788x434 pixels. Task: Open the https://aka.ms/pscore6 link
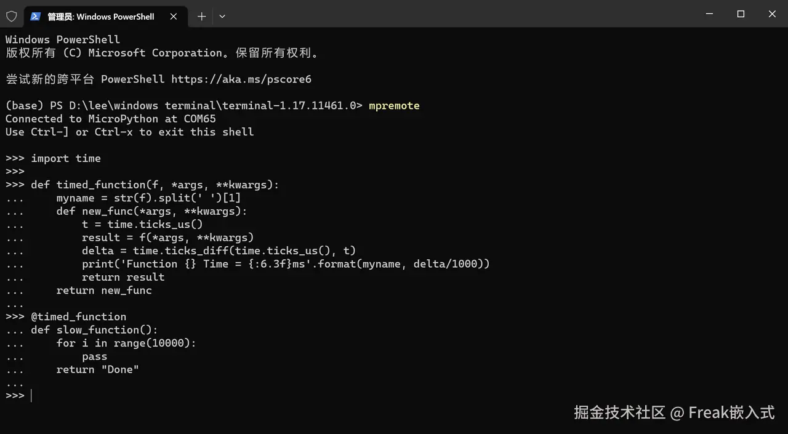click(241, 79)
